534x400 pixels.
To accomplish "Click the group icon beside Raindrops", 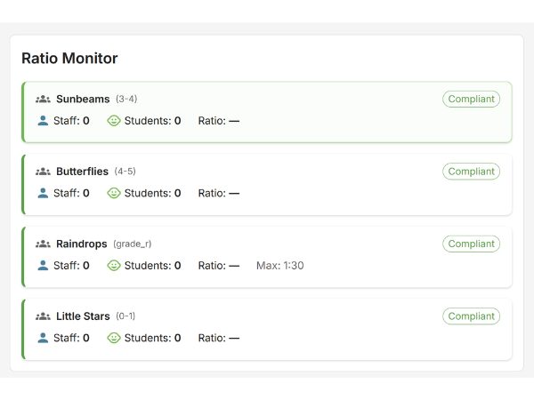I will (x=43, y=244).
